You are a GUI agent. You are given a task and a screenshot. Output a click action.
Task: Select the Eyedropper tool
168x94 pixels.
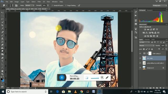2,28
